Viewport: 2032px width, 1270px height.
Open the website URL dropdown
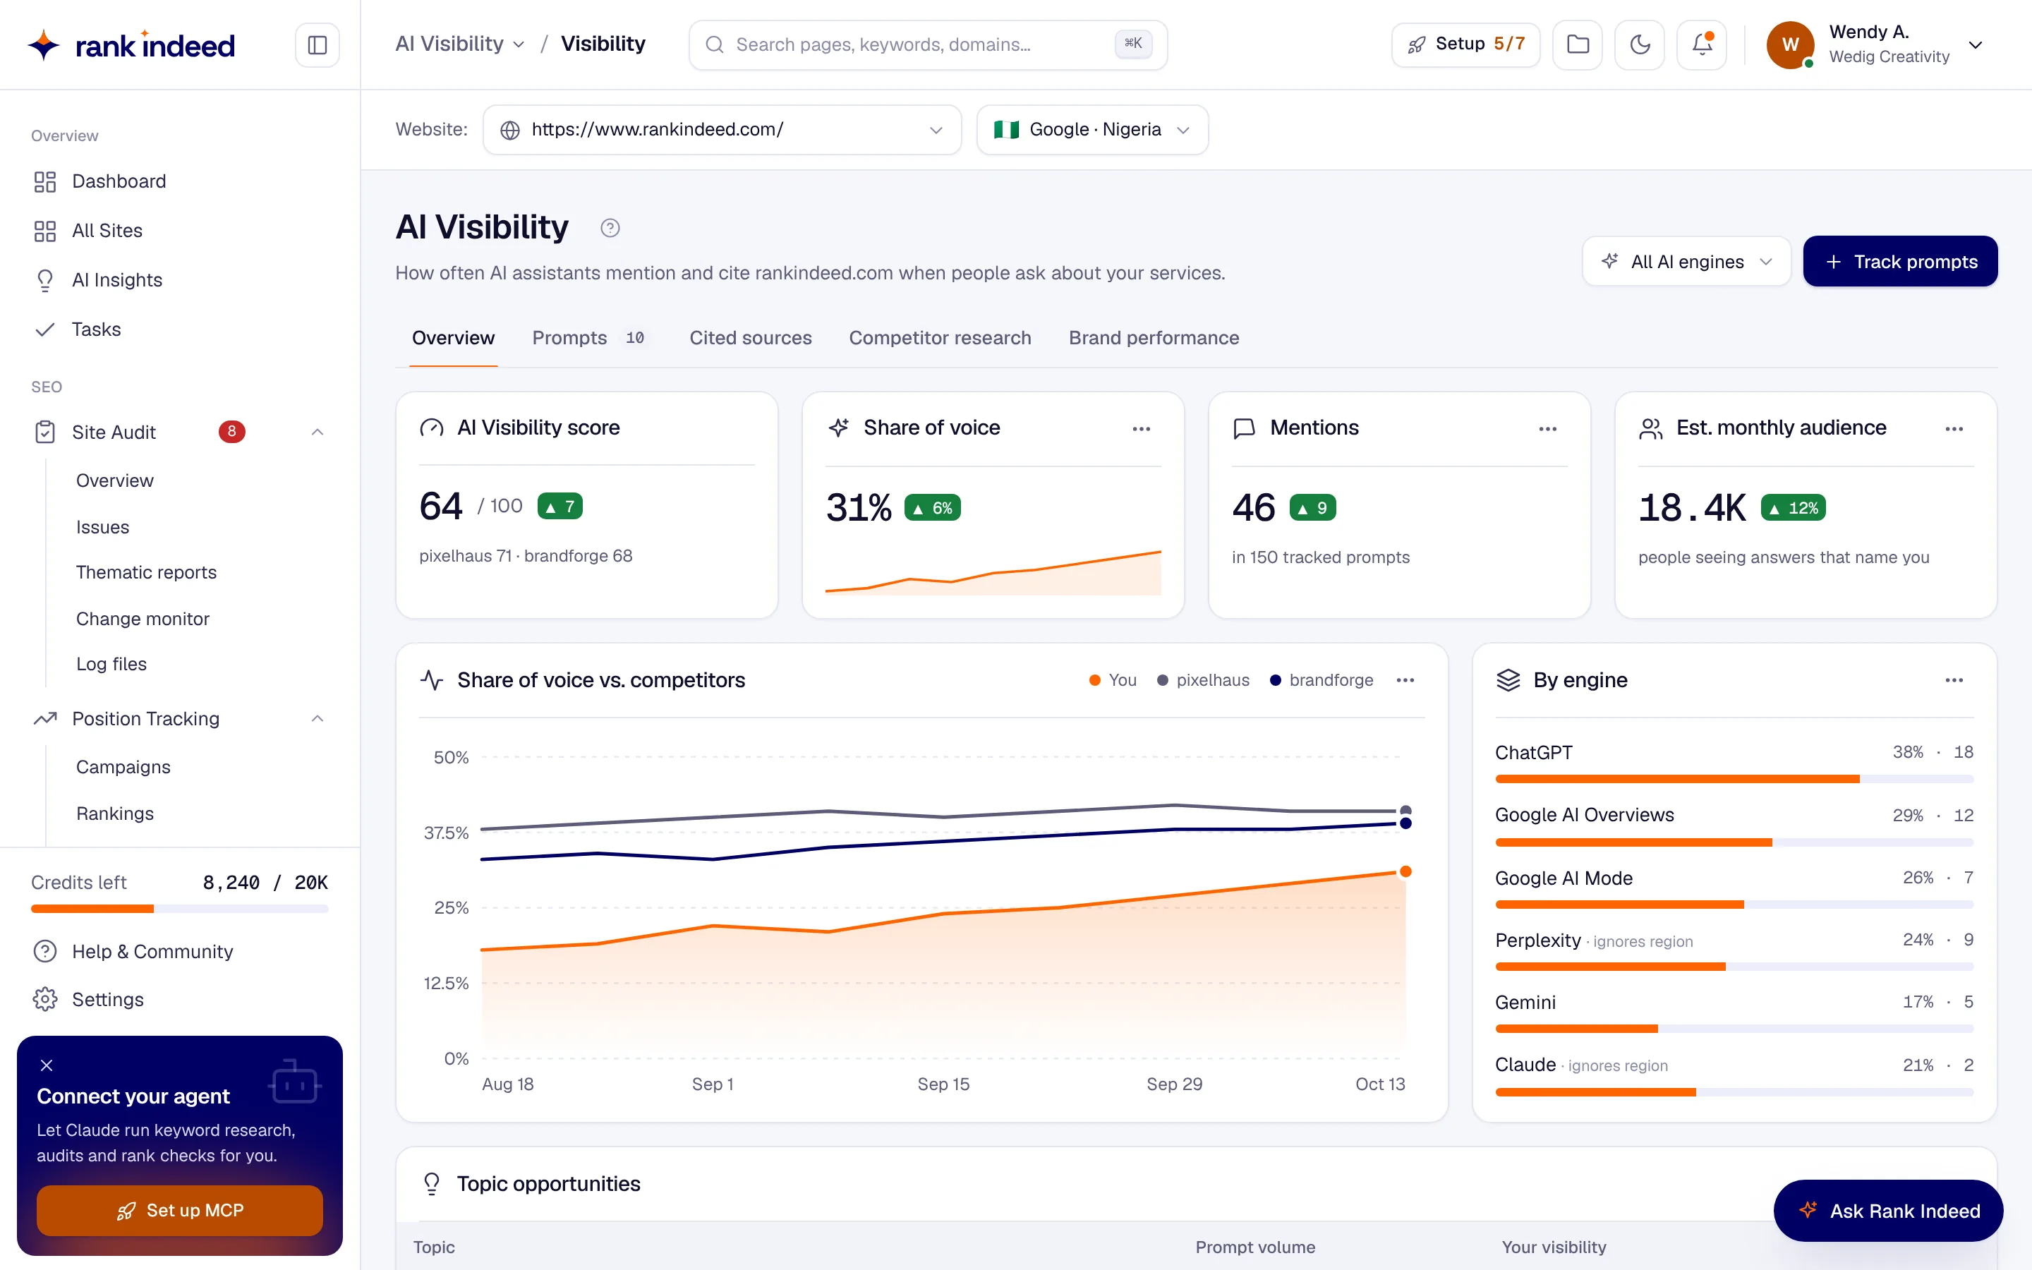tap(722, 129)
